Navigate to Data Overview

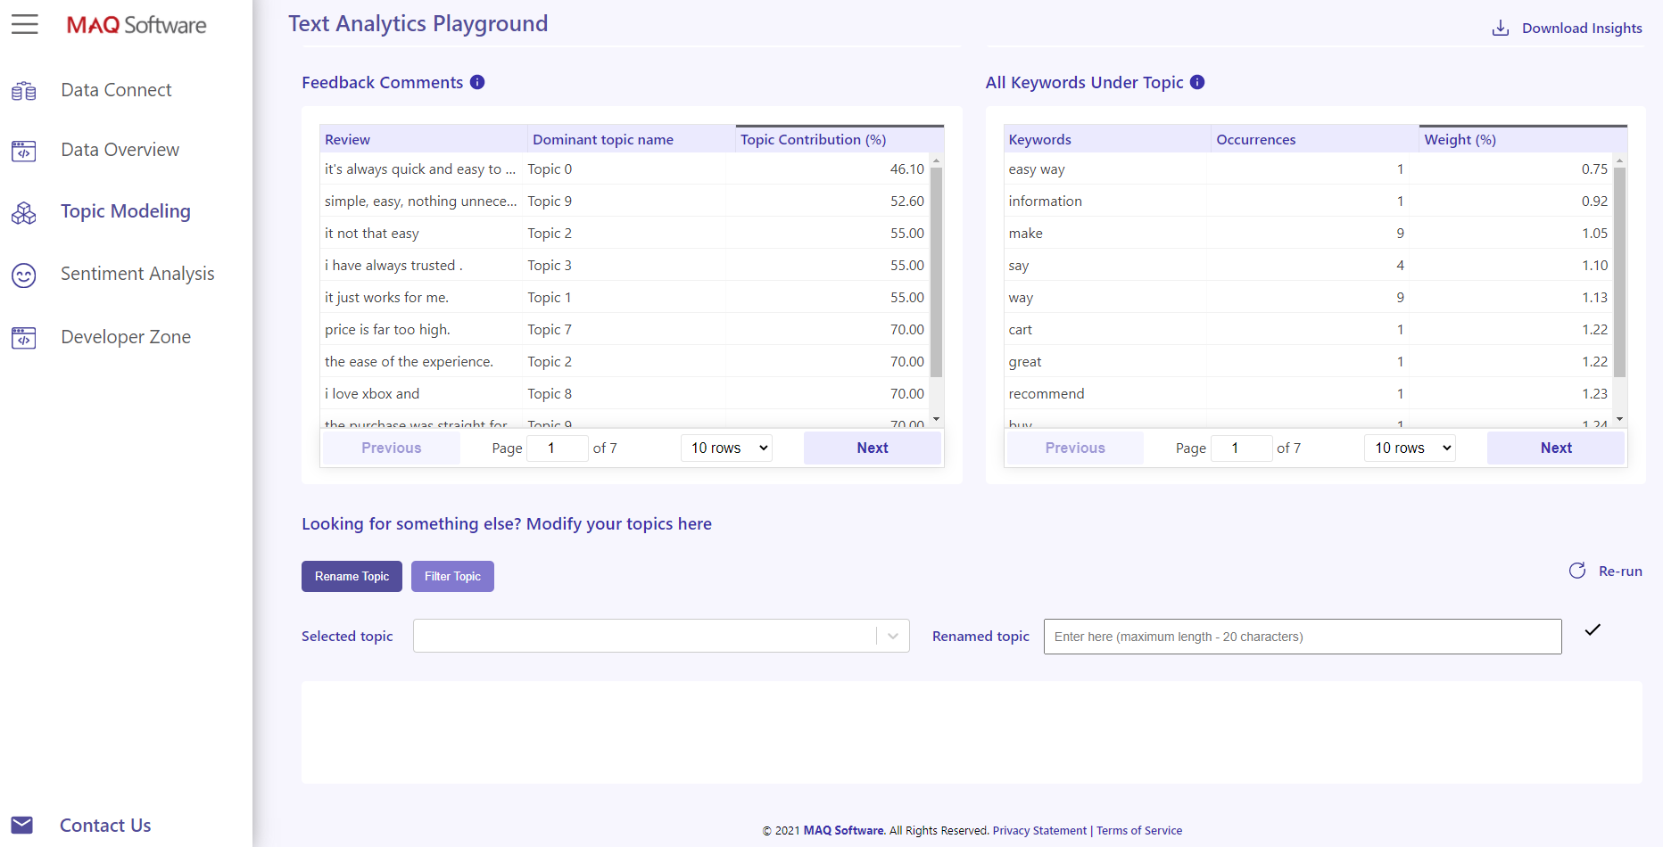click(x=120, y=150)
